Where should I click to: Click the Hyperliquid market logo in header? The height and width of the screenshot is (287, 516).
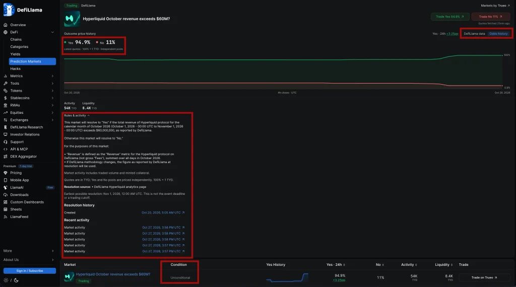[72, 19]
